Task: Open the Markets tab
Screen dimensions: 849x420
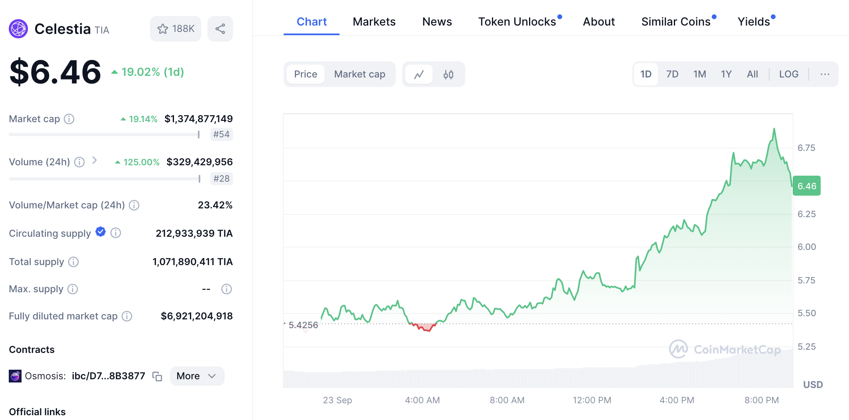Action: [374, 22]
